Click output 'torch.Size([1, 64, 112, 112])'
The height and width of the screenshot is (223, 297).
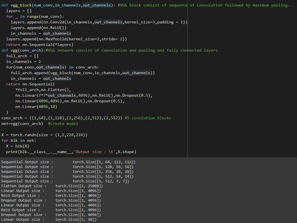104,162
